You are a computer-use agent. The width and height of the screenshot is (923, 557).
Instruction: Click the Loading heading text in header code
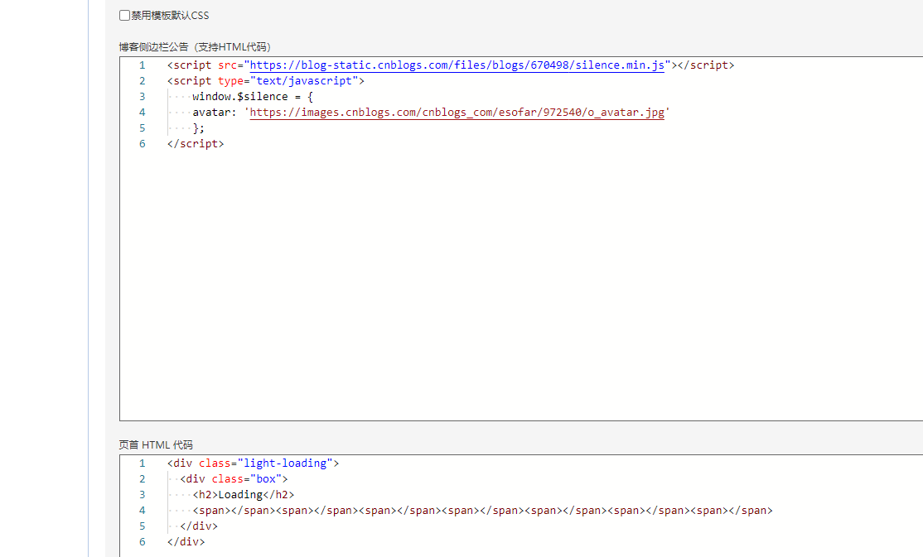(x=240, y=494)
